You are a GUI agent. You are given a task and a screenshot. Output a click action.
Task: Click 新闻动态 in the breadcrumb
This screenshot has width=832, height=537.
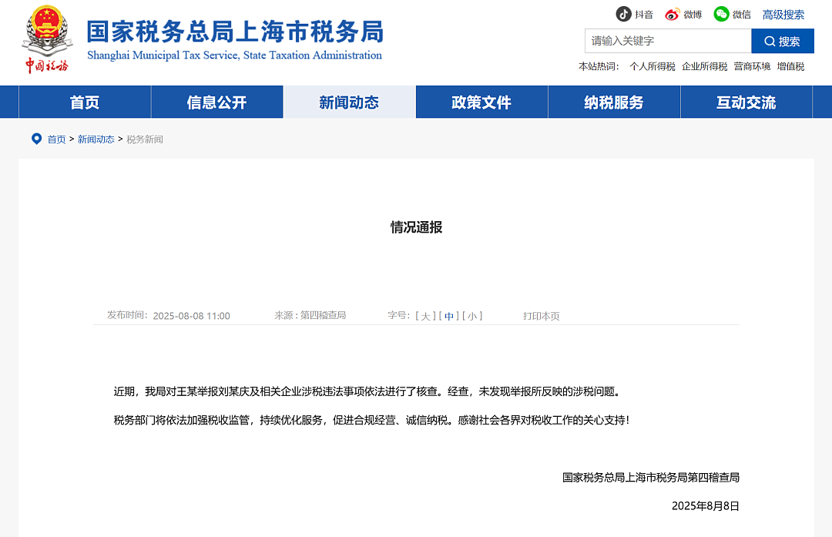pos(96,139)
